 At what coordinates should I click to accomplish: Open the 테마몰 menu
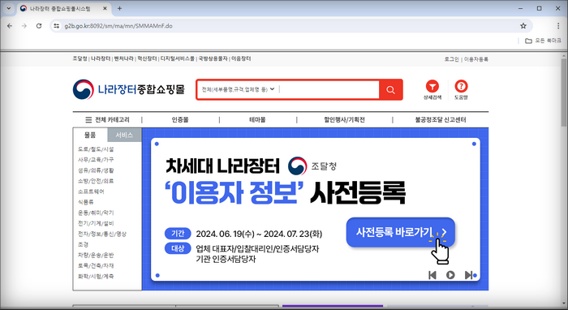[257, 120]
